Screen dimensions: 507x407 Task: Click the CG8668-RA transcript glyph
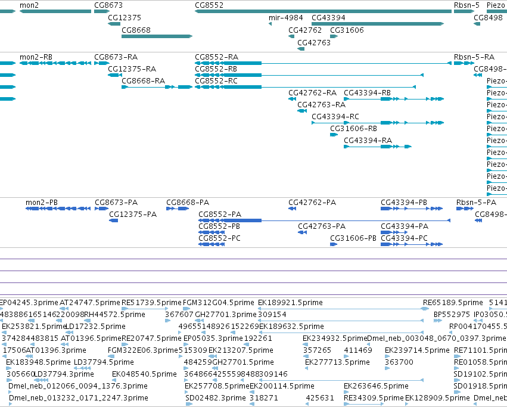pyautogui.click(x=157, y=87)
